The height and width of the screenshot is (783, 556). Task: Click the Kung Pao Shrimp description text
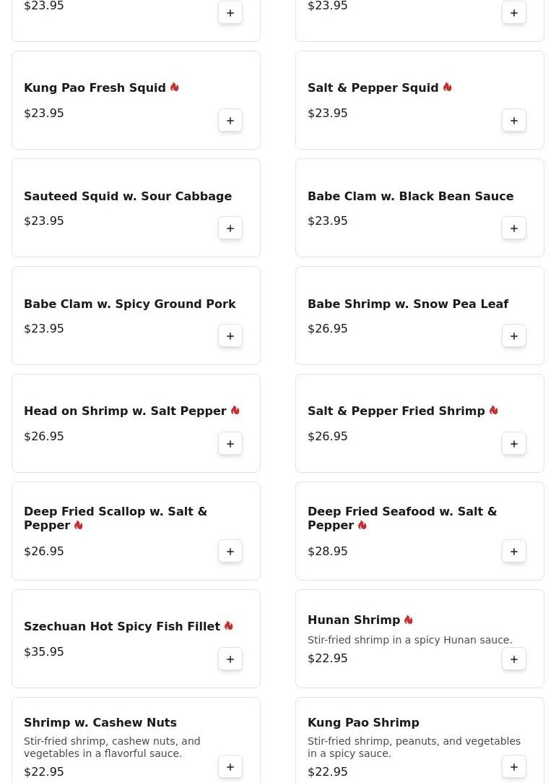[x=413, y=747]
